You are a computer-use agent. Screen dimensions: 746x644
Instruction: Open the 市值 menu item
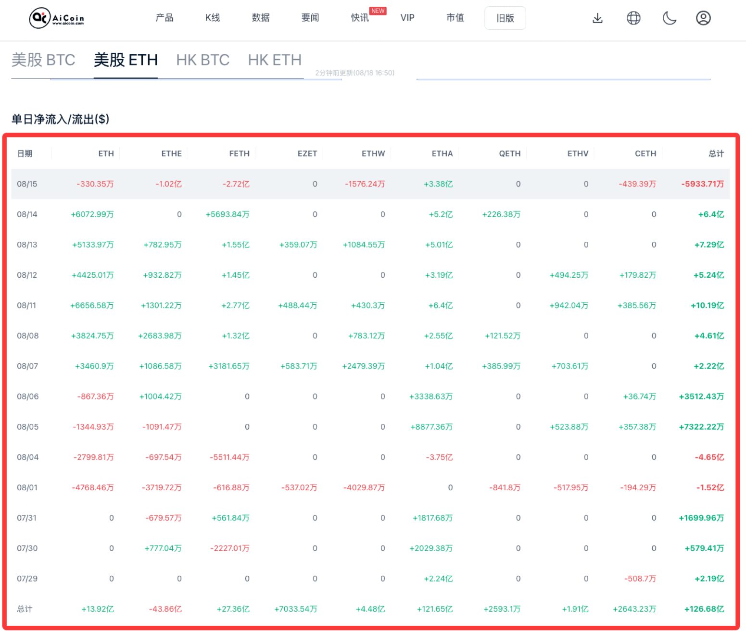tap(455, 18)
